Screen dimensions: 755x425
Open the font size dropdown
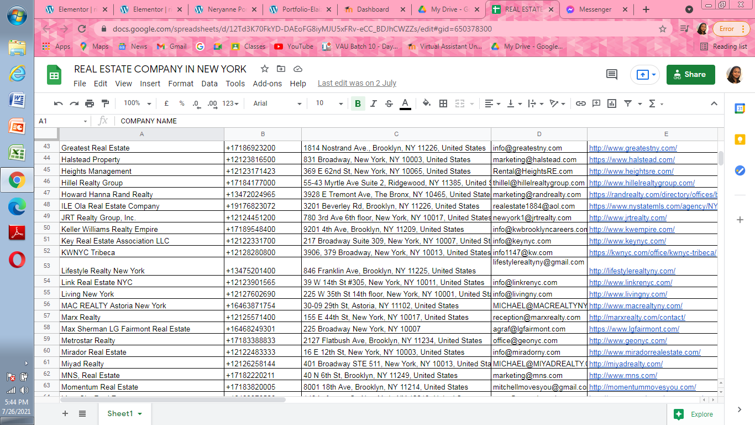(329, 103)
